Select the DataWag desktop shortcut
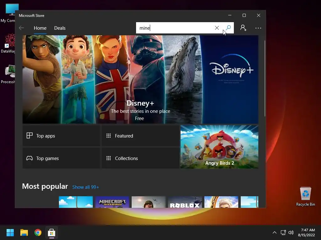The image size is (321, 240). click(x=8, y=43)
